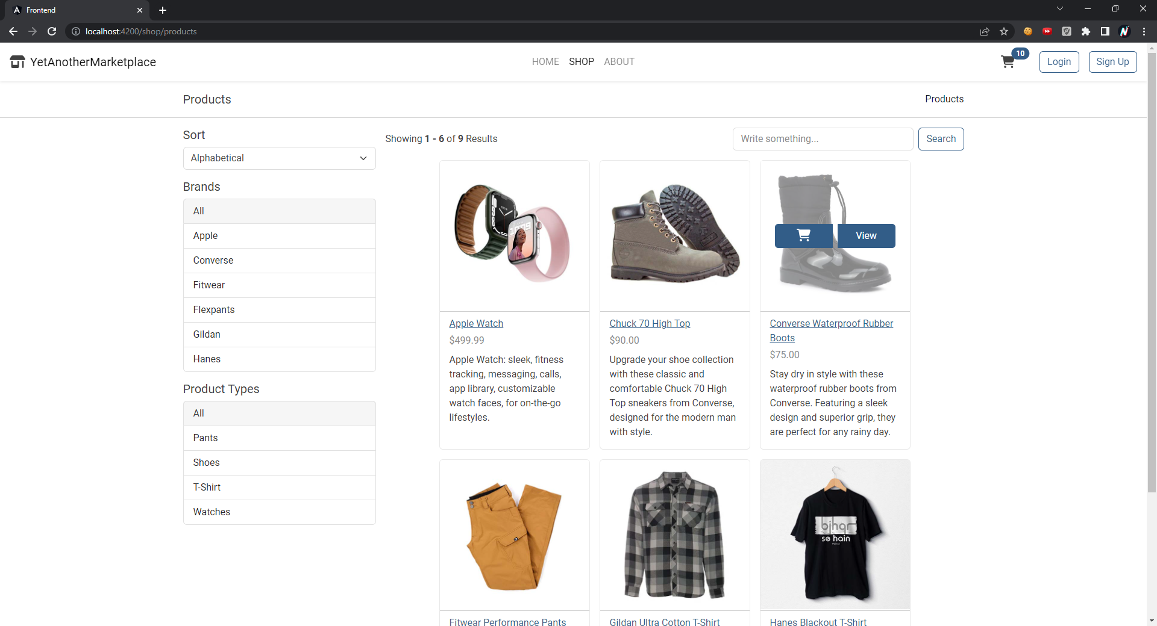Open the shopping cart icon in header
The width and height of the screenshot is (1157, 626).
click(x=1008, y=62)
